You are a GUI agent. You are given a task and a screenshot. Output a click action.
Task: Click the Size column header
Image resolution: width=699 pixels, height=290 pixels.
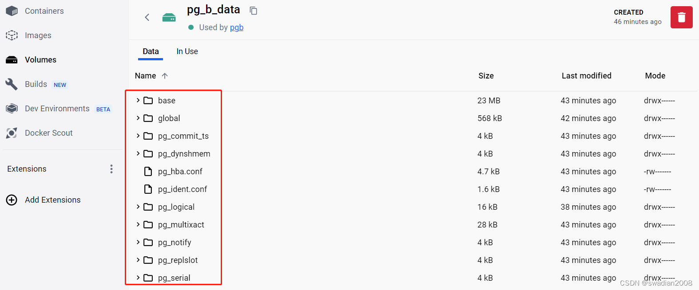(486, 76)
